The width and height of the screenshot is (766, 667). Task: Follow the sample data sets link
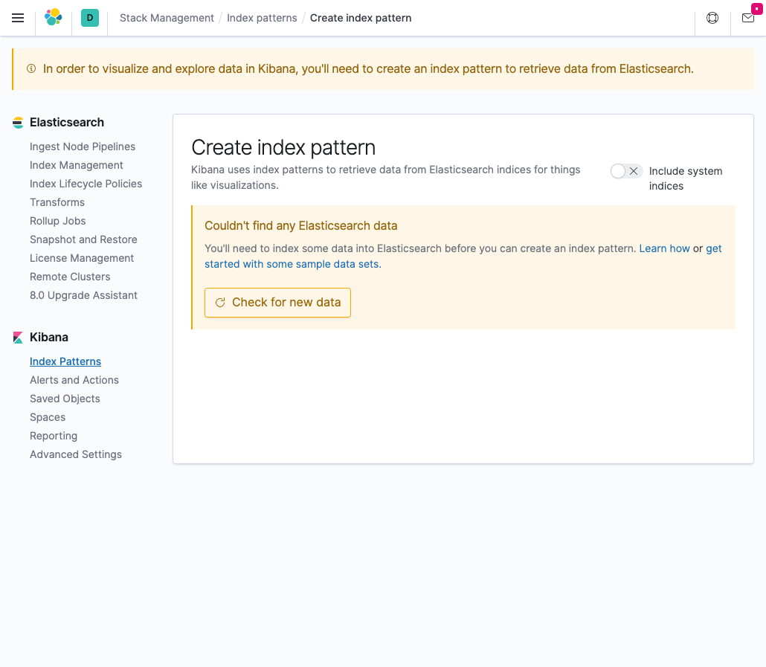(463, 257)
